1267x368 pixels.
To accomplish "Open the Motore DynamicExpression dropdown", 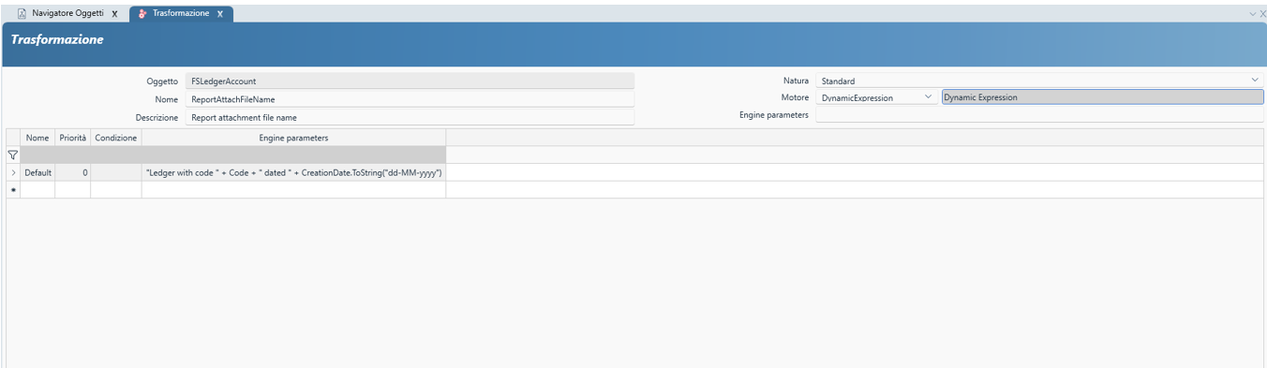I will pos(928,96).
